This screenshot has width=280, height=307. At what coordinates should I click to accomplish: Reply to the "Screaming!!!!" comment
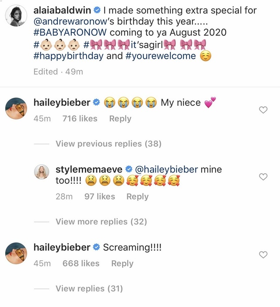pos(122,263)
